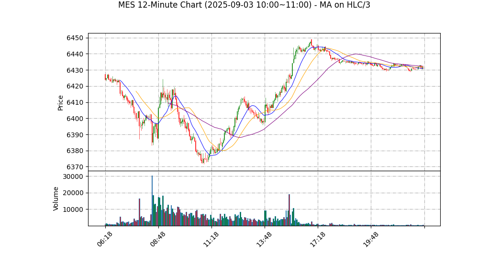The image size is (489, 275).
Task: Click the 6410 price axis label
Action: point(75,102)
